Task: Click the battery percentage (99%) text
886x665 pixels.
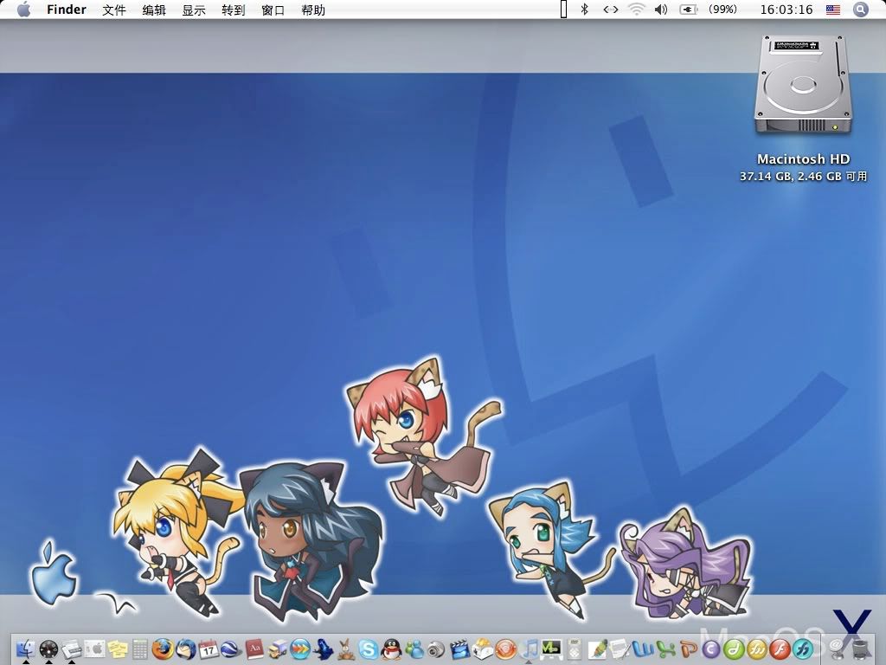Action: 722,10
